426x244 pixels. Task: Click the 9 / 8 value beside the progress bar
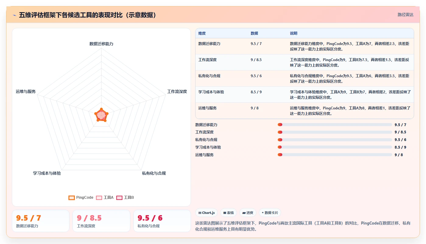(x=399, y=155)
